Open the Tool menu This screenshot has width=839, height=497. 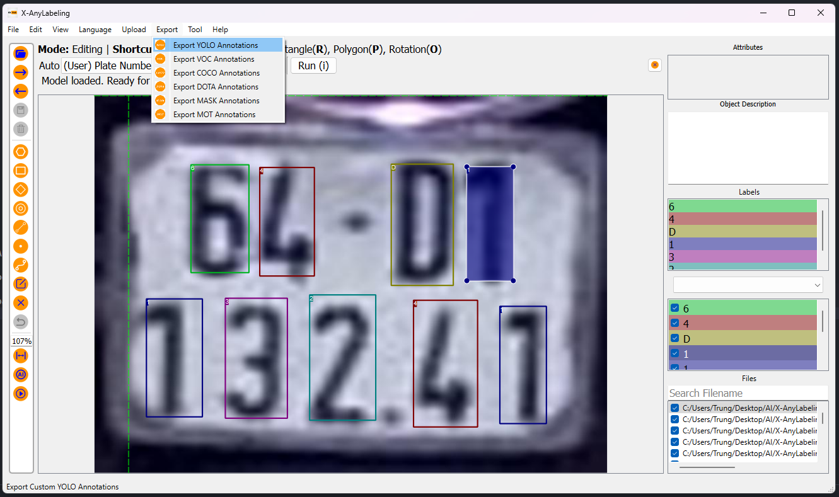coord(195,29)
